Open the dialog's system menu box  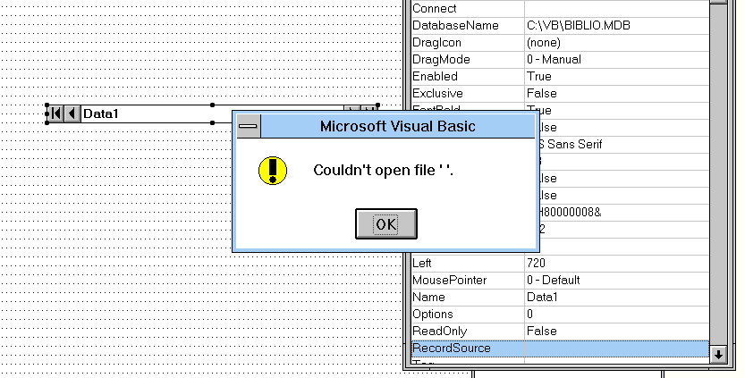tap(249, 126)
